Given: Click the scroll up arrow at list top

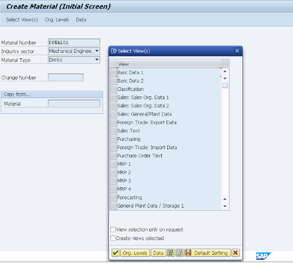Looking at the screenshot, I should tap(225, 71).
